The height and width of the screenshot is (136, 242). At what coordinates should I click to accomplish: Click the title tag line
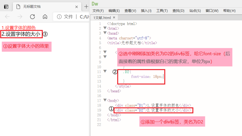pyautogui.click(x=132, y=43)
